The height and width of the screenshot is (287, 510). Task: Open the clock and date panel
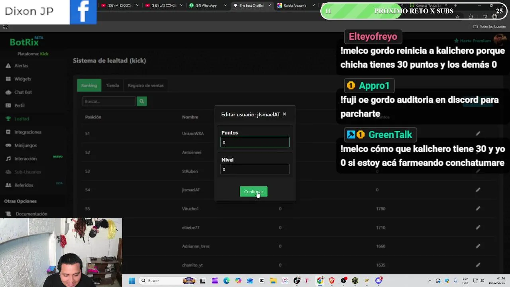497,281
